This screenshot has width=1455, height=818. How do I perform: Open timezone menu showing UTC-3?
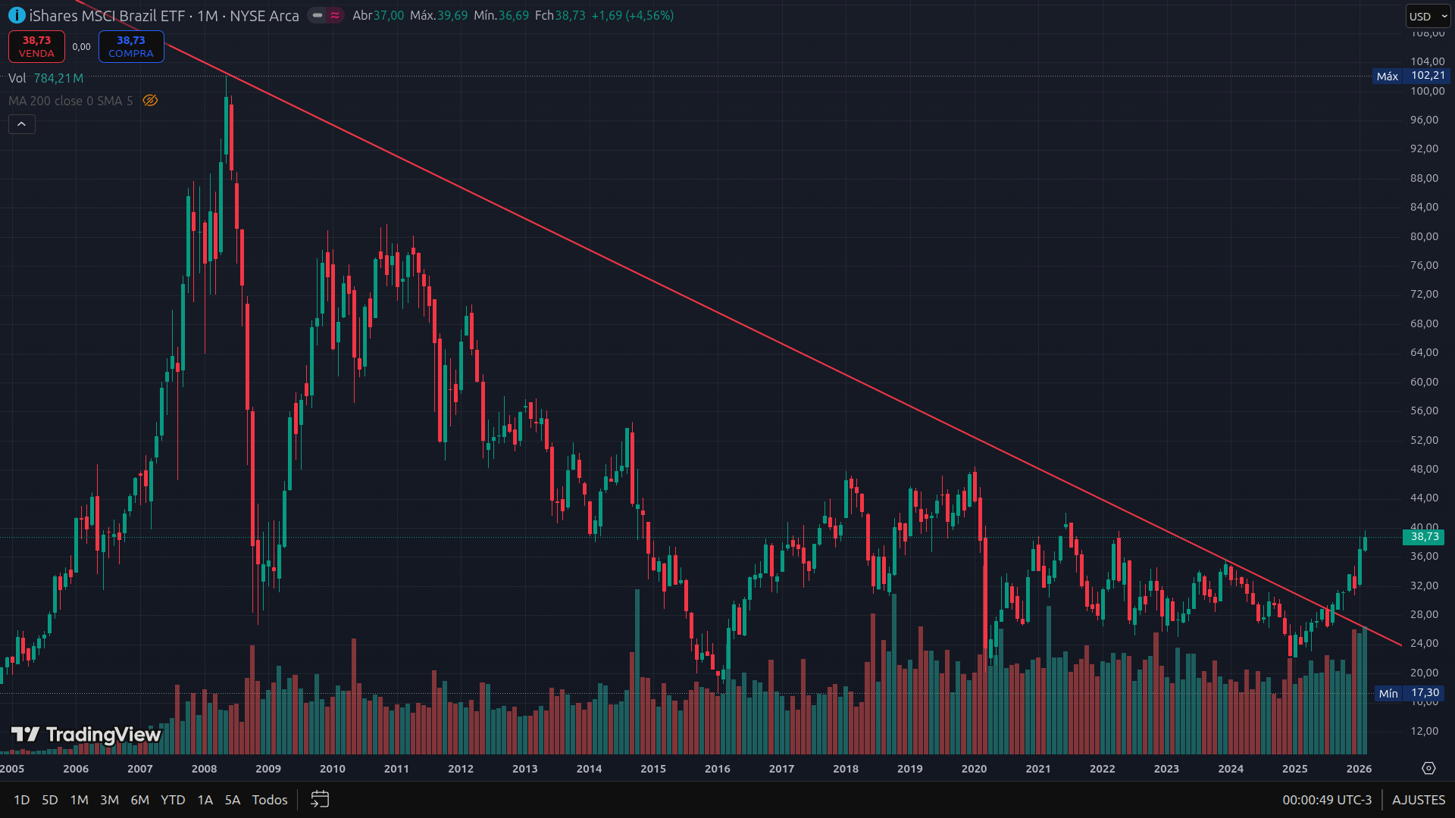1327,800
